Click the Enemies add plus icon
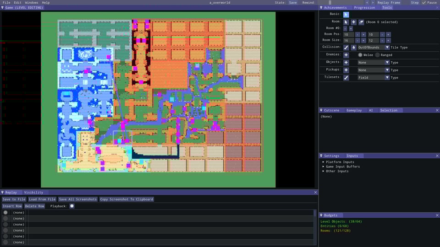Viewport: 440px width, 247px height. coord(346,55)
